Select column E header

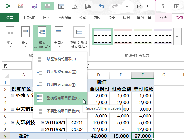(x=121, y=75)
